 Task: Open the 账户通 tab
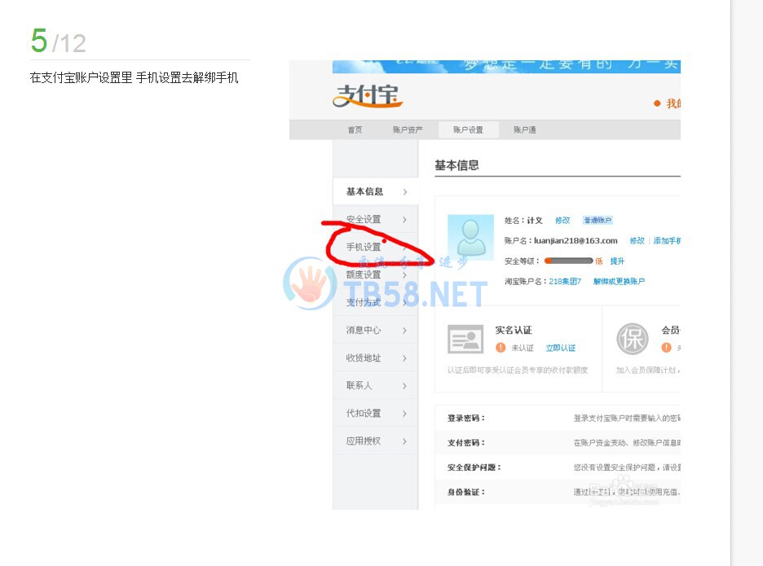click(524, 130)
